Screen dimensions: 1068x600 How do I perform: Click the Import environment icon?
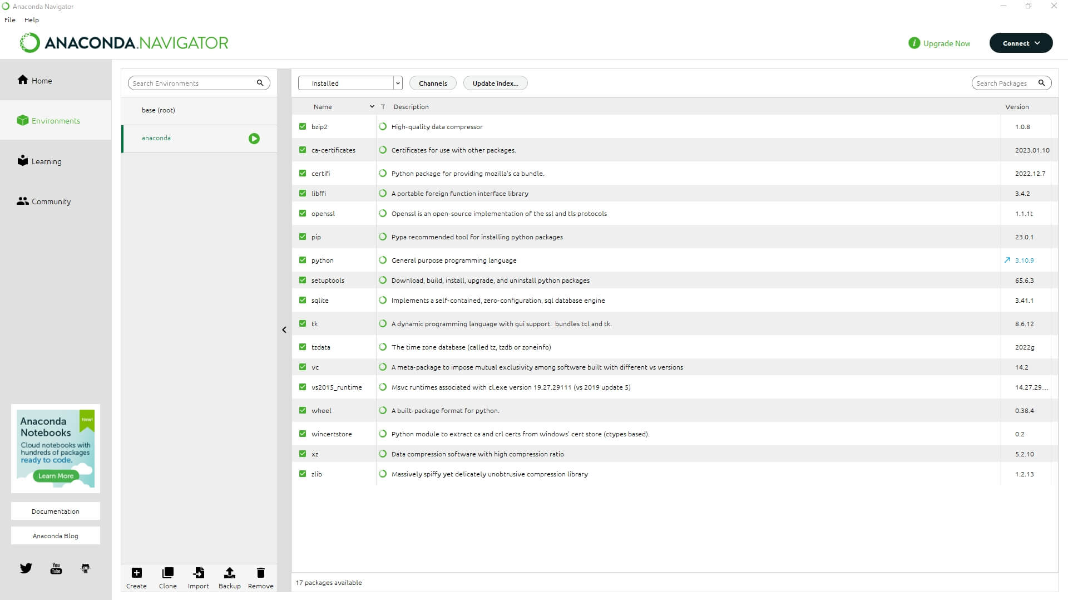[x=199, y=573]
